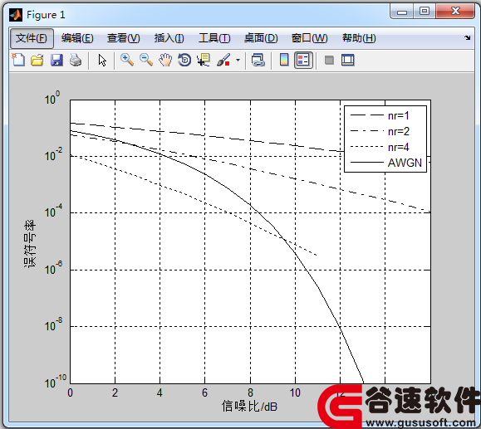Open the 插入(I) menu

[x=169, y=38]
